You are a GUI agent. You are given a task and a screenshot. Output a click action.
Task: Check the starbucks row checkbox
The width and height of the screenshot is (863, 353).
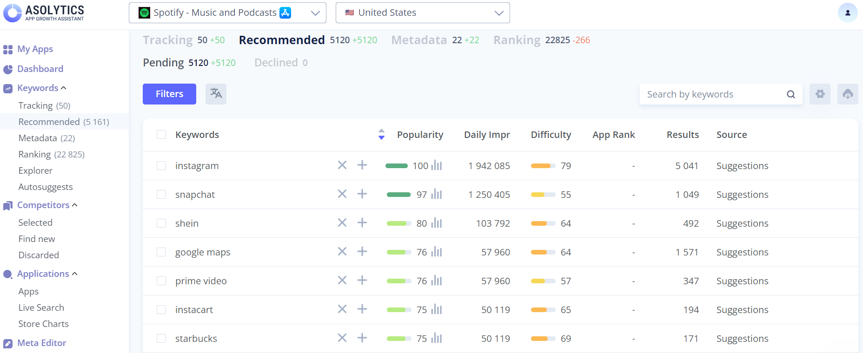coord(161,339)
